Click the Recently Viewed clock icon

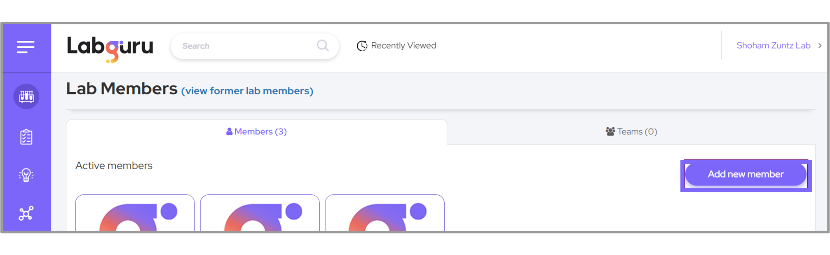(362, 46)
